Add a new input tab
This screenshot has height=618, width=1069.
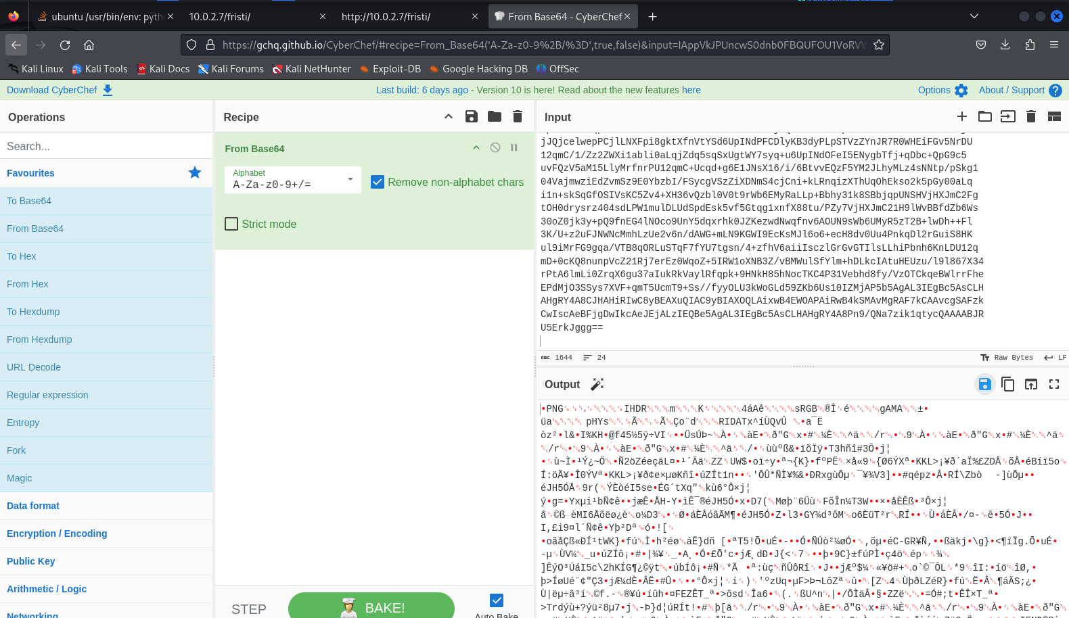click(961, 116)
